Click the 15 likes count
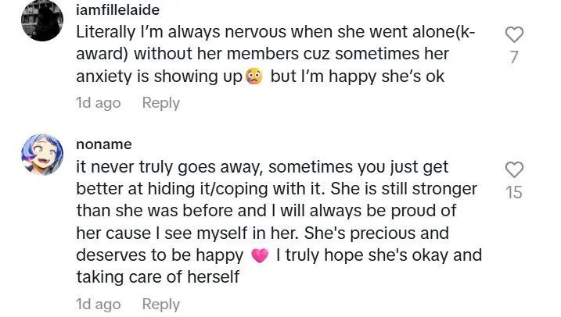This screenshot has height=317, width=561. click(x=514, y=193)
